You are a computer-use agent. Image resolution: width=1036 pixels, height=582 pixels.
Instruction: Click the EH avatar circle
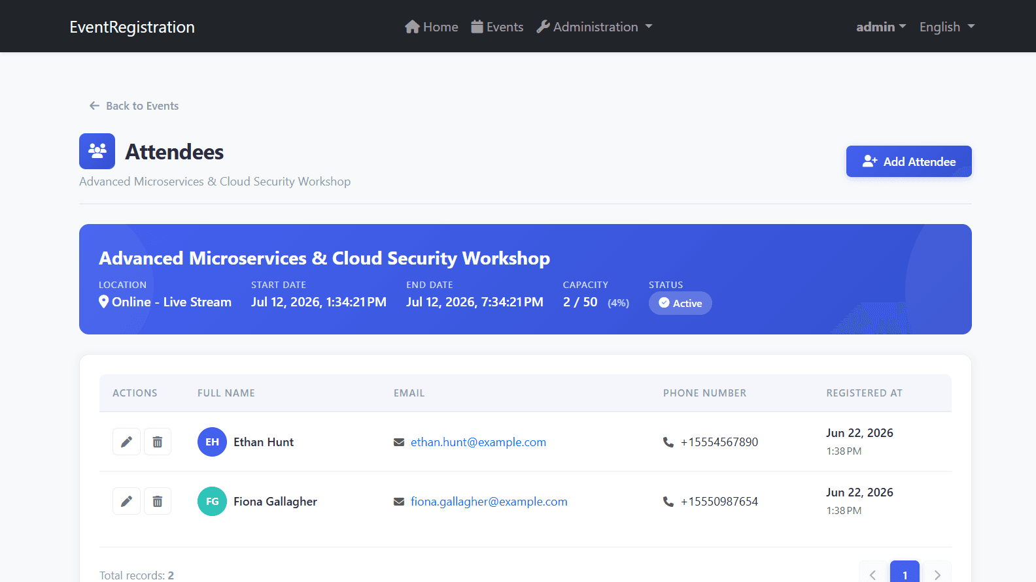[x=212, y=442]
